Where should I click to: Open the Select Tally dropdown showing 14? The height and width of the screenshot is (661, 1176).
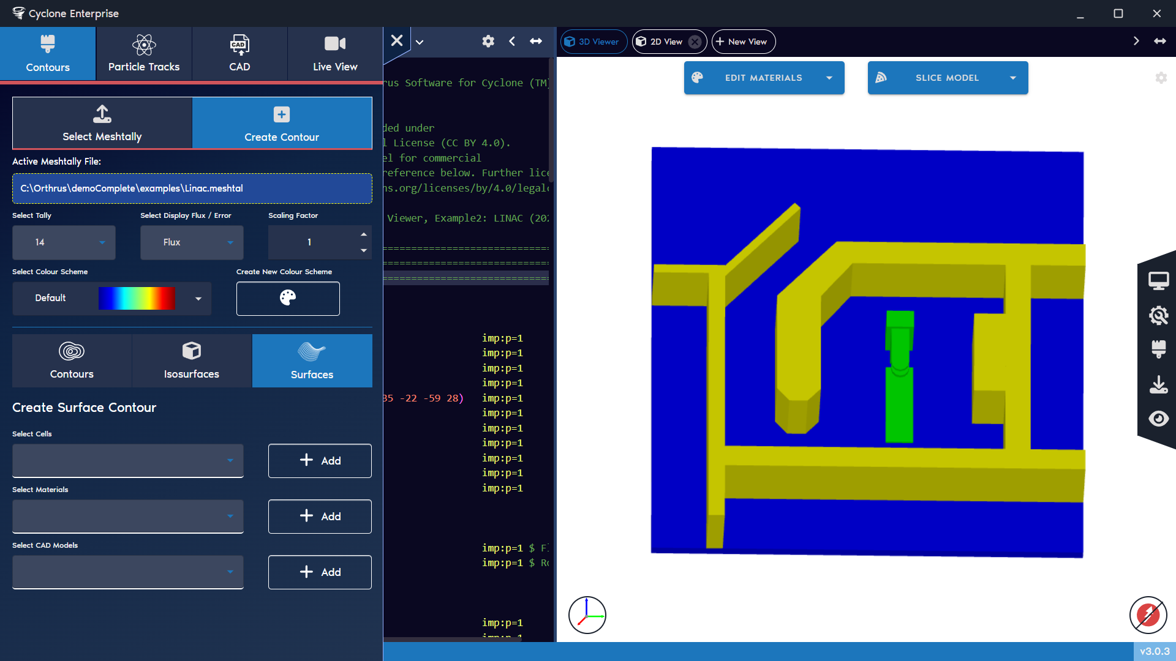click(63, 242)
